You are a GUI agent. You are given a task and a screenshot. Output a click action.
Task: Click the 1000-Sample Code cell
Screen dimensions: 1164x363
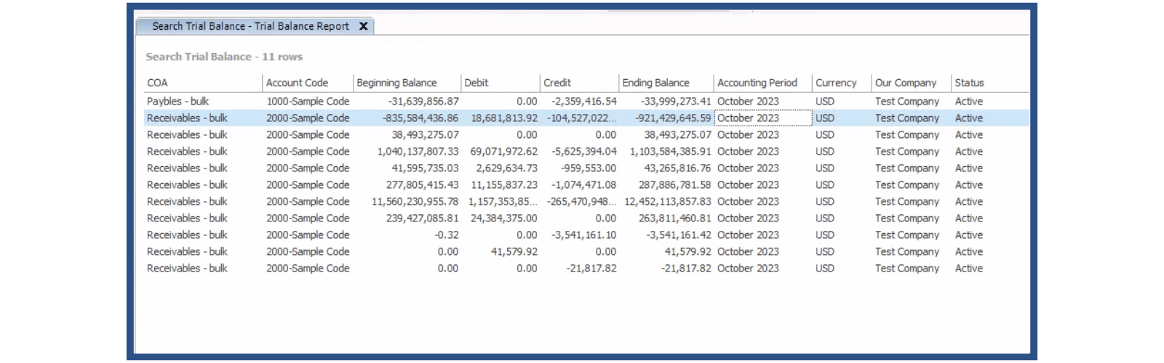pos(308,102)
